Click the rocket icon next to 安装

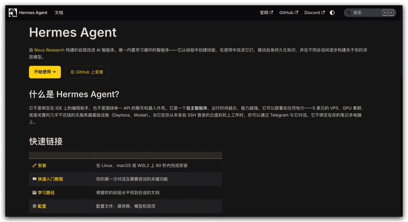point(34,165)
